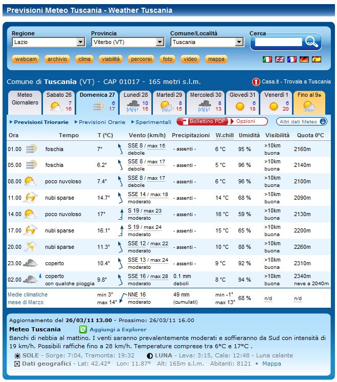Switch to the Lunedì 28 tab
337x382 pixels.
[136, 102]
